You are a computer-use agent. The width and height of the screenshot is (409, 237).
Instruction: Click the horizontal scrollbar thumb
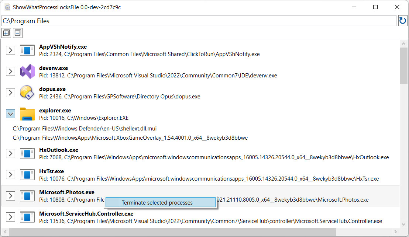coord(173,232)
